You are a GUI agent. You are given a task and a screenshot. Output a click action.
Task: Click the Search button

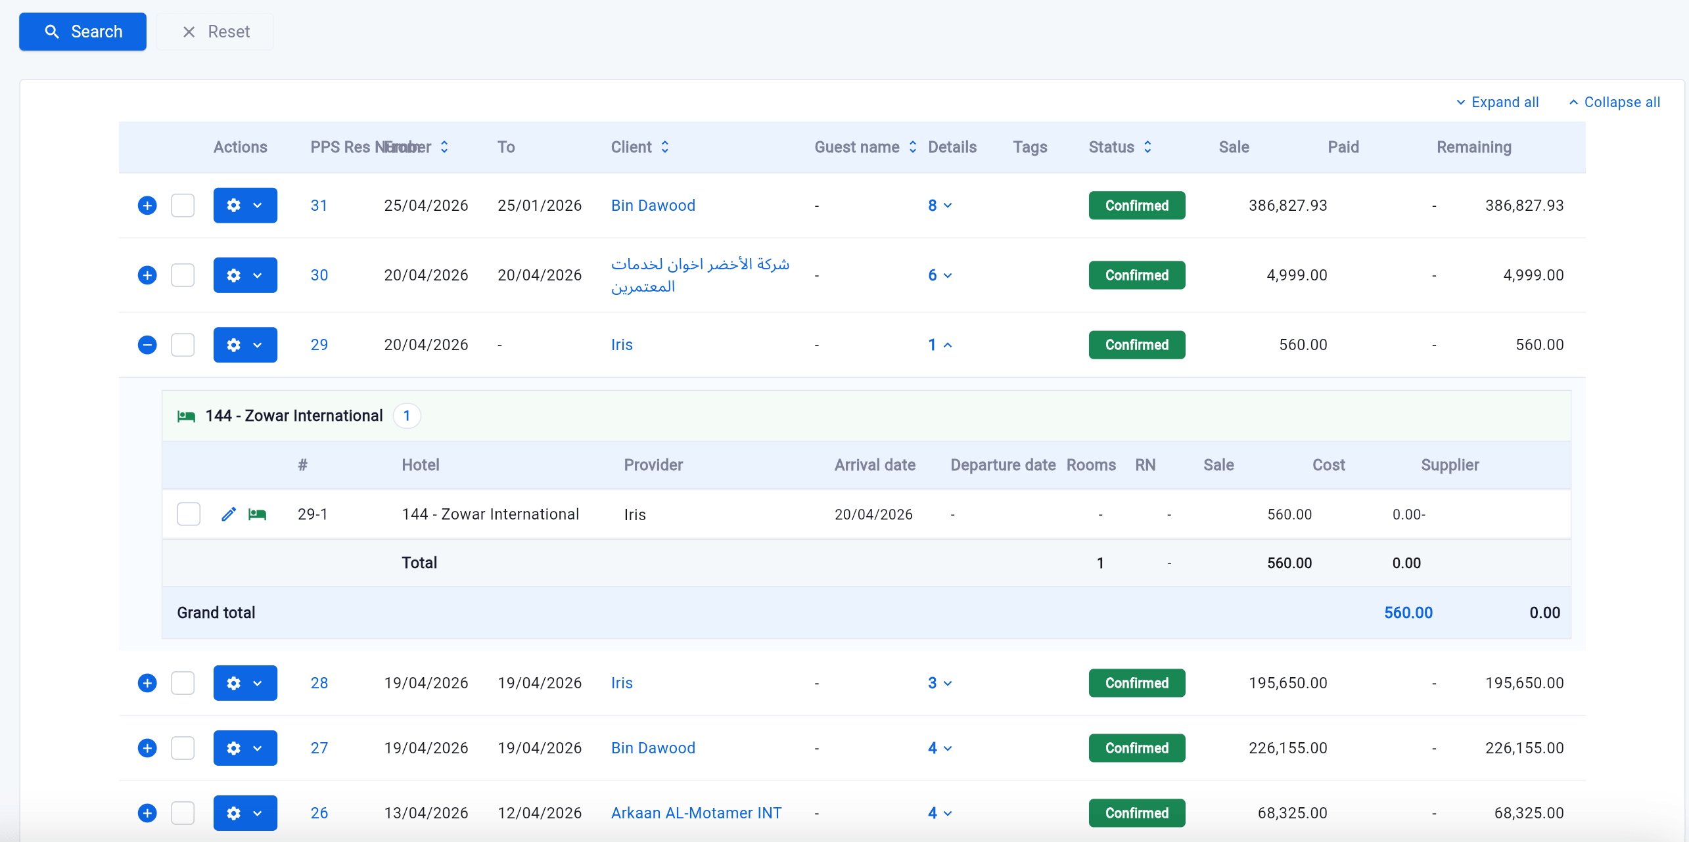pos(83,32)
